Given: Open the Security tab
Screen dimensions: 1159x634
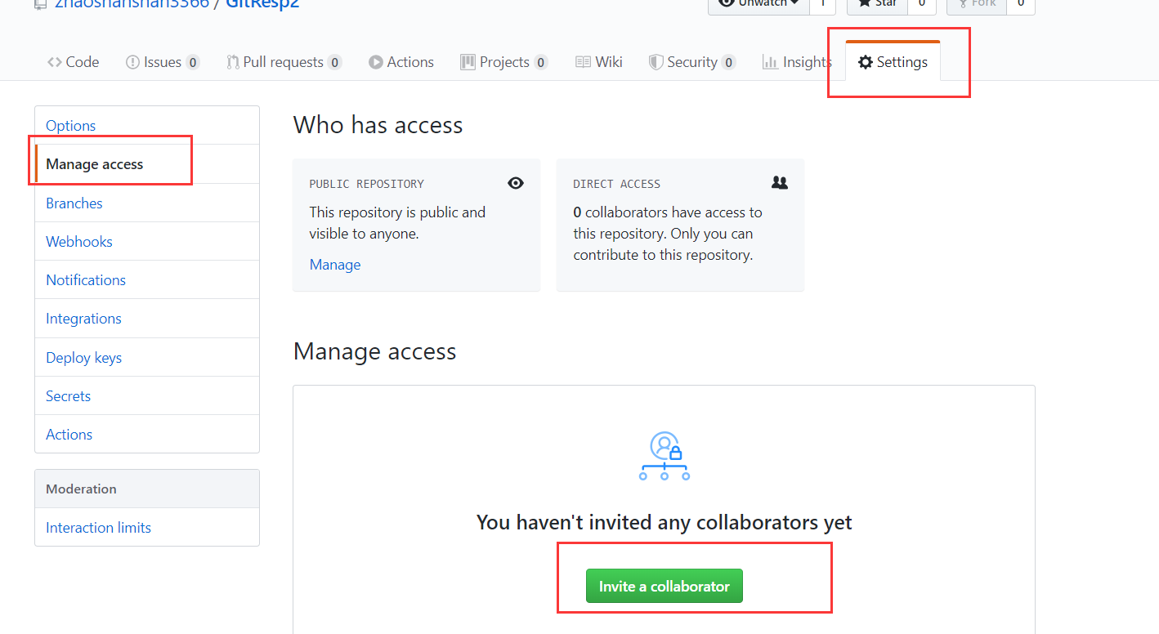Looking at the screenshot, I should tap(692, 62).
